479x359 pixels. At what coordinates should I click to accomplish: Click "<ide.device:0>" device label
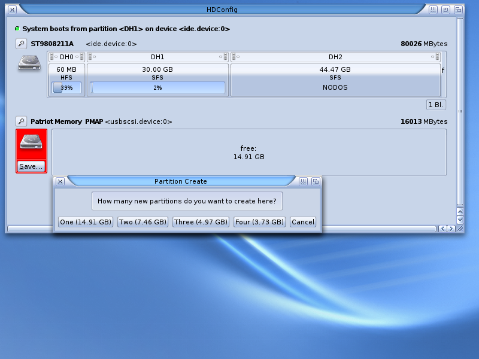click(x=111, y=44)
